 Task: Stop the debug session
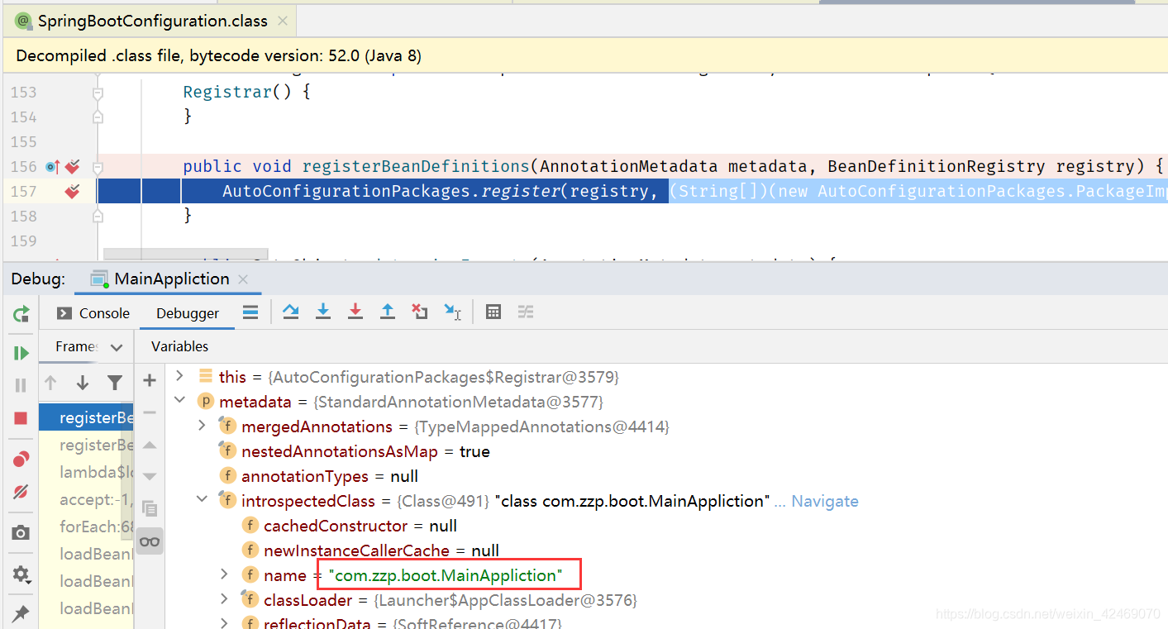click(21, 418)
